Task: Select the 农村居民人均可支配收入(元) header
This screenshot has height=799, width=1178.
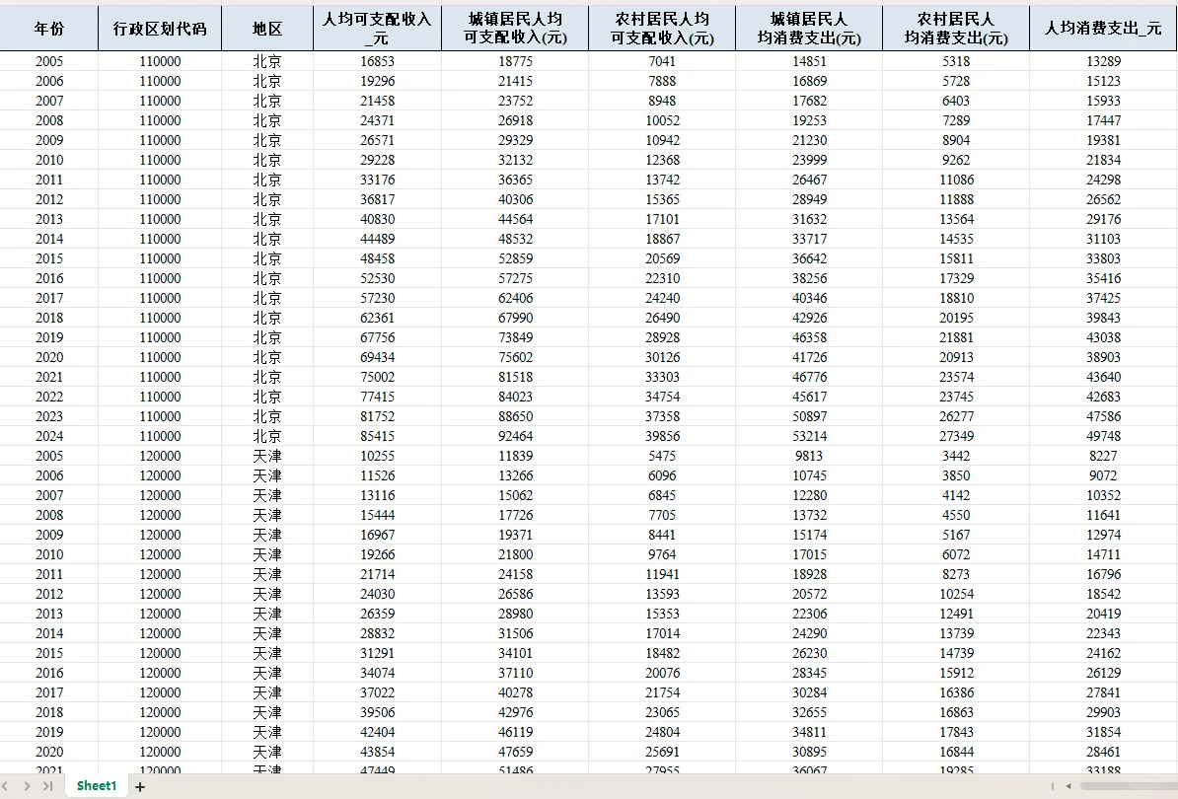Action: 662,29
